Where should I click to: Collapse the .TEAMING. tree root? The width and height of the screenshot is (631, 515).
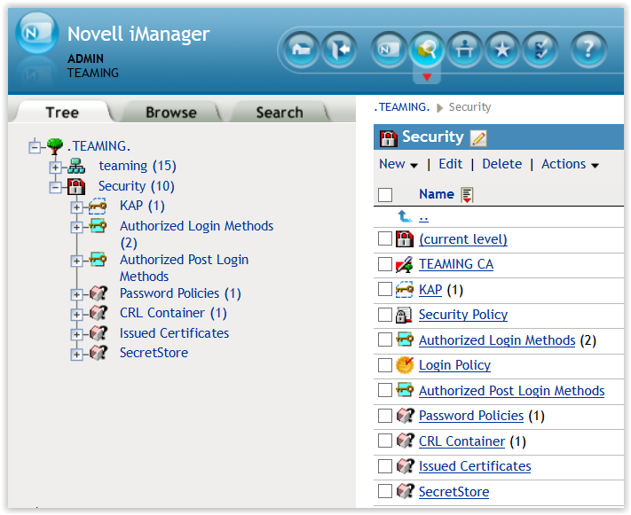(x=35, y=147)
